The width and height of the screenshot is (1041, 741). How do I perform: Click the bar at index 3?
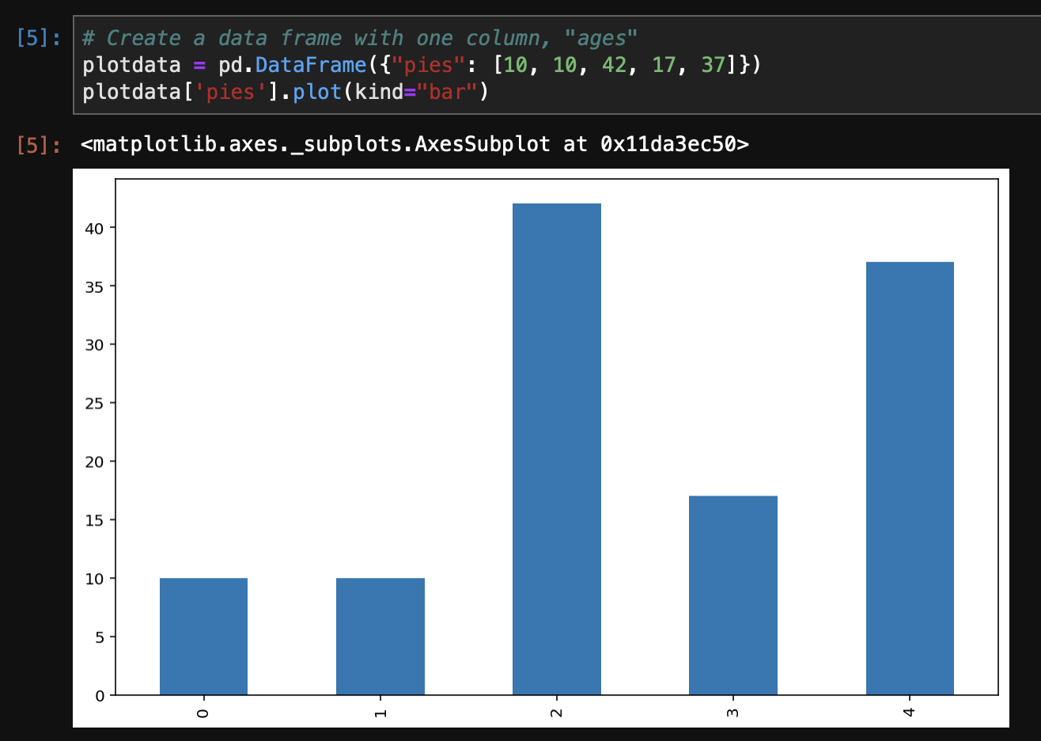[732, 595]
